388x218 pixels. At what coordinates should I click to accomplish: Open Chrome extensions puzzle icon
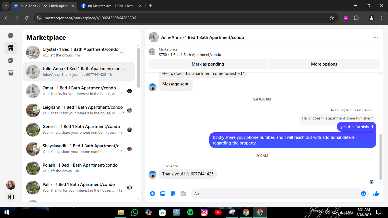point(356,18)
